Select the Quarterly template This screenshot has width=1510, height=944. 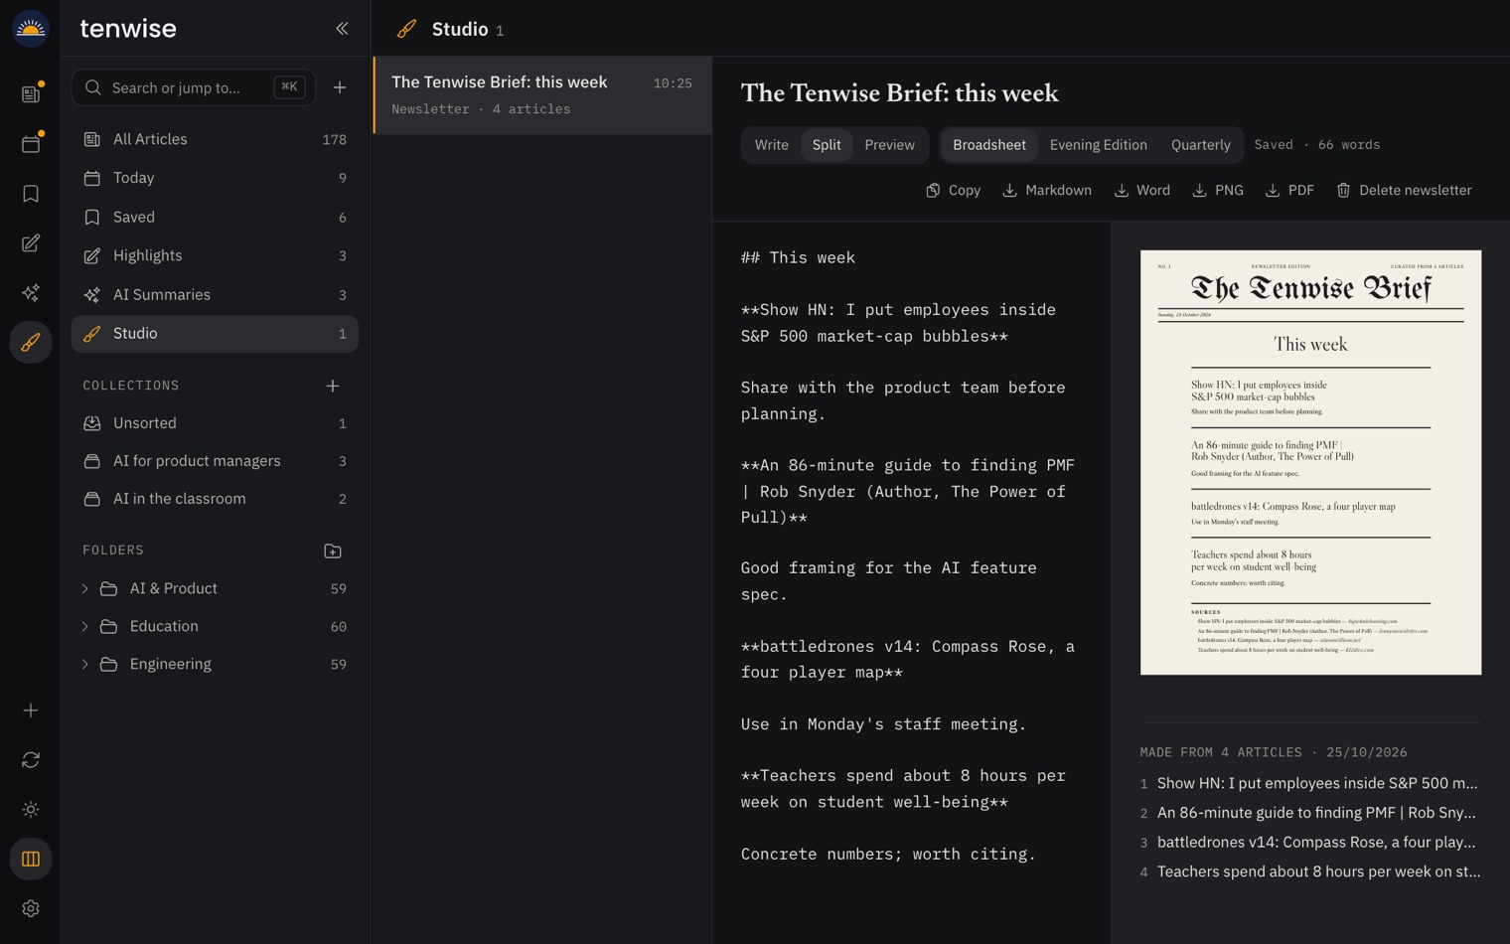coord(1200,145)
